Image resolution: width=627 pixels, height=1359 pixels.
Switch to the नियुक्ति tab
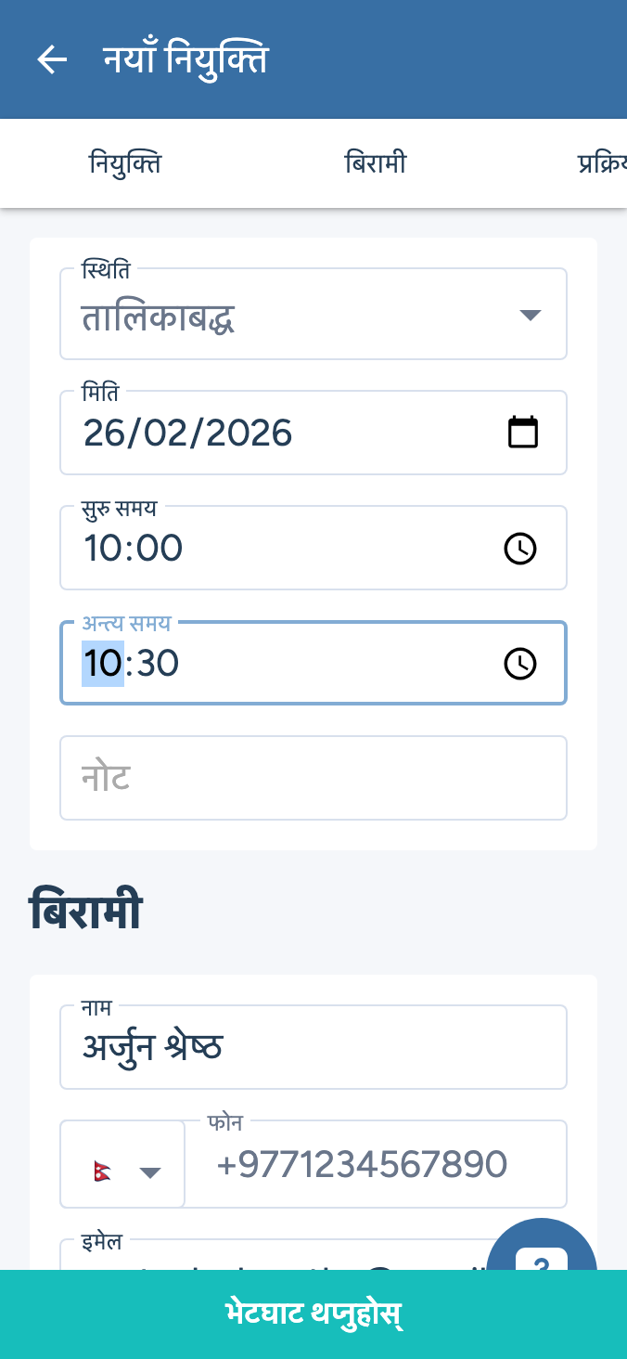tap(125, 164)
